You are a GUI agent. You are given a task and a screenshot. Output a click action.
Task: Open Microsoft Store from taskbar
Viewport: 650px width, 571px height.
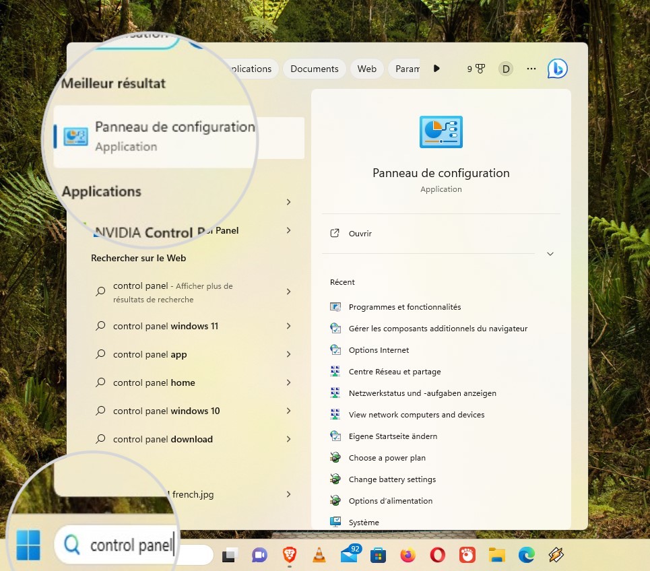click(x=378, y=556)
